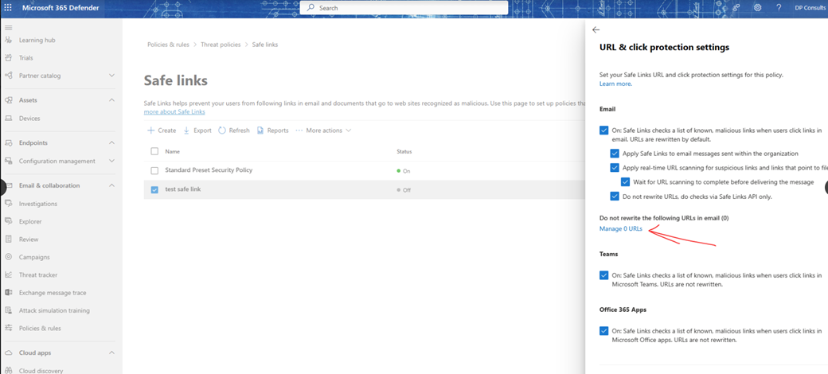Viewport: 828px width, 374px height.
Task: Collapse navigation with hamburger menu icon
Action: (9, 27)
